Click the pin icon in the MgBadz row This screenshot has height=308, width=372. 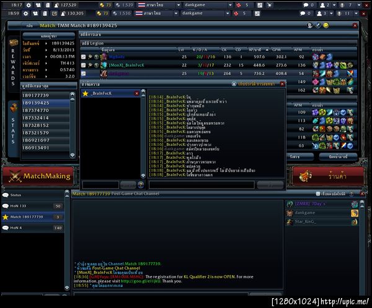[x=90, y=57]
